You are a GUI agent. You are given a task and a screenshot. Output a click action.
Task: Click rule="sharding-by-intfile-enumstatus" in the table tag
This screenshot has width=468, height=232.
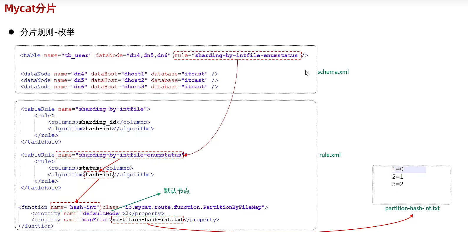click(238, 55)
